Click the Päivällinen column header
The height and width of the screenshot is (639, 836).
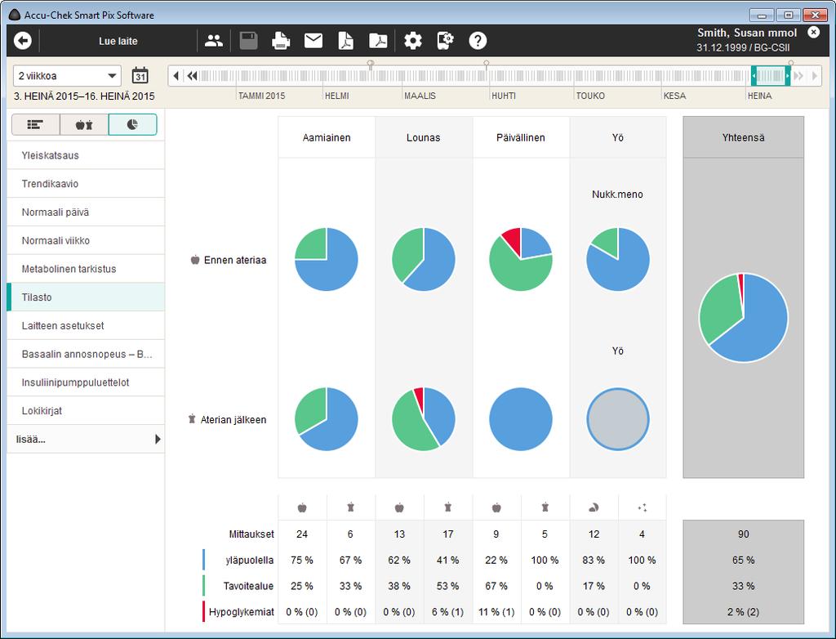point(521,138)
